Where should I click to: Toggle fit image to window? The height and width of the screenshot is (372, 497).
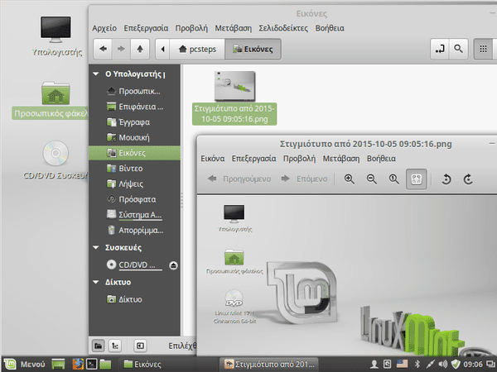416,179
